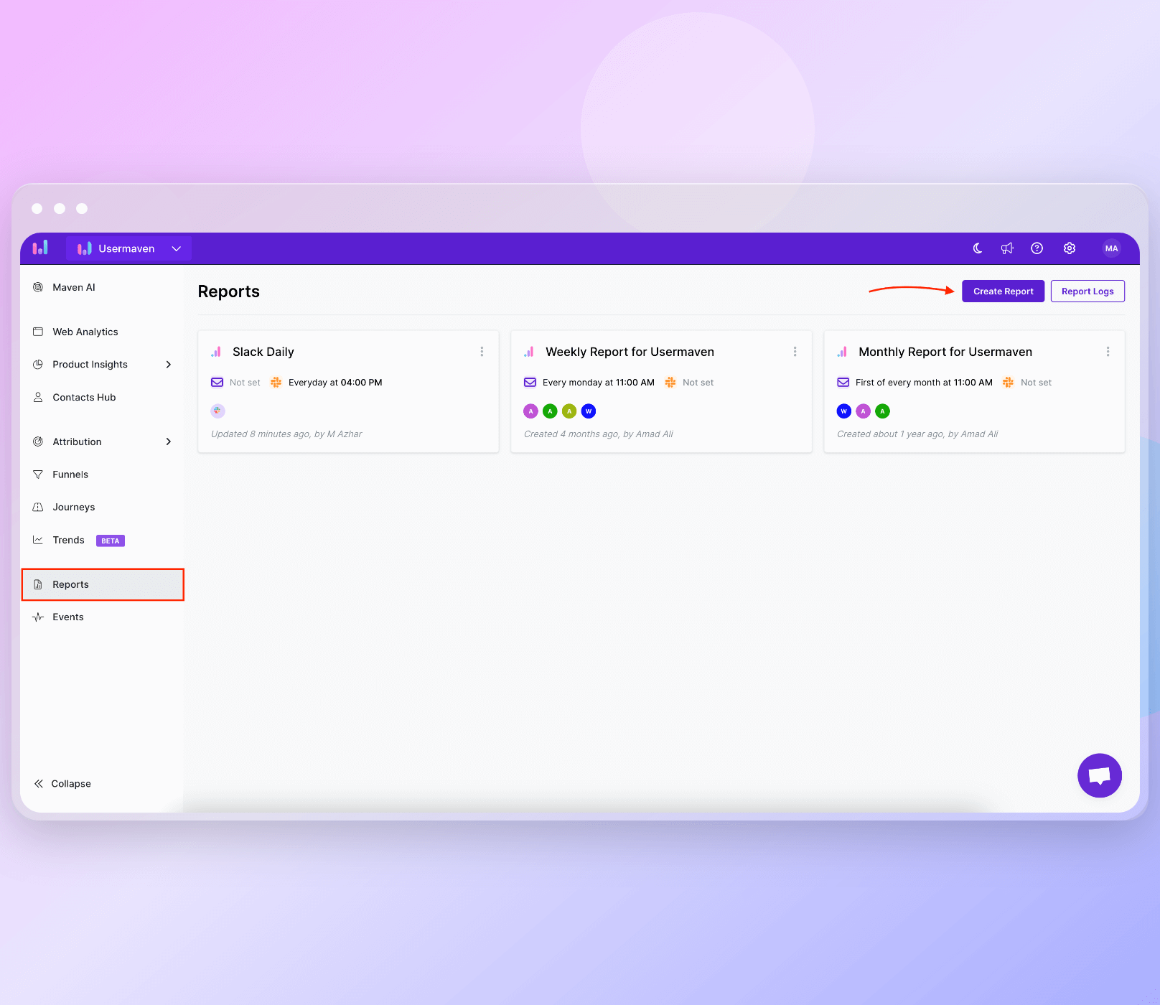
Task: Click the Usermaven logo in top bar
Action: (x=40, y=248)
